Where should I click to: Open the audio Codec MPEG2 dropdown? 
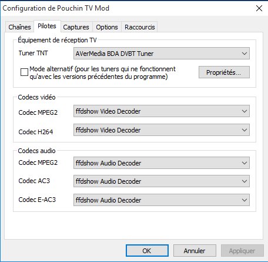click(162, 162)
